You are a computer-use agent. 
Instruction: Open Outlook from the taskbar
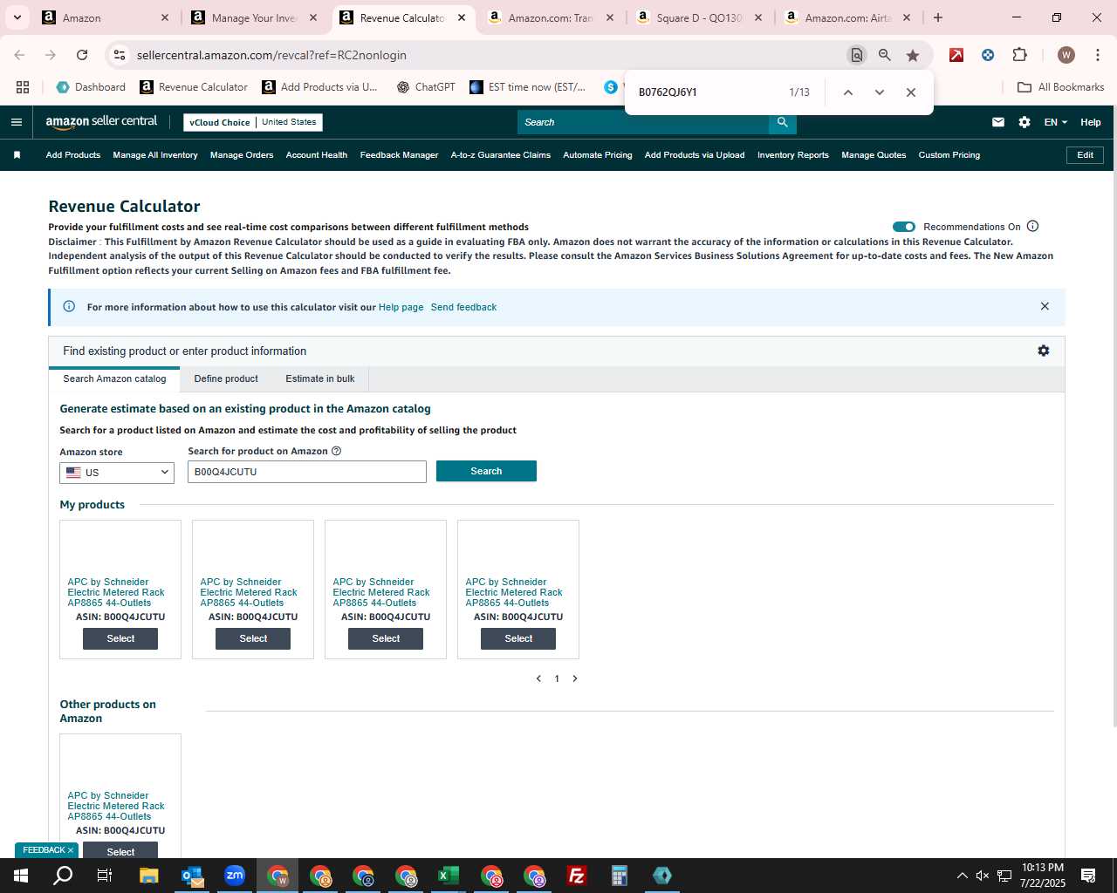click(192, 876)
